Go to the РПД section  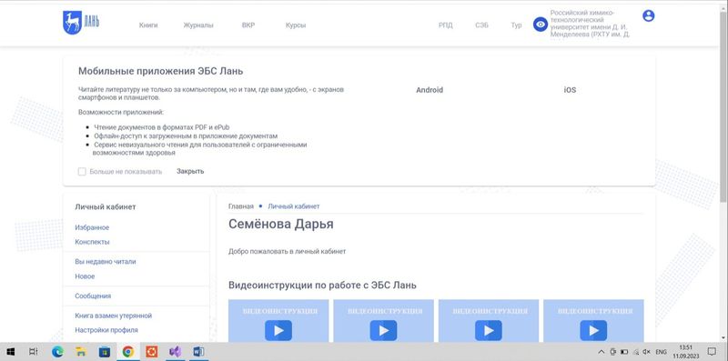(445, 25)
